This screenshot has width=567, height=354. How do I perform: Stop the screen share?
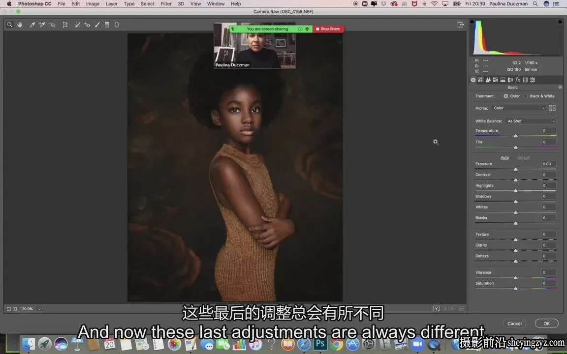click(328, 29)
